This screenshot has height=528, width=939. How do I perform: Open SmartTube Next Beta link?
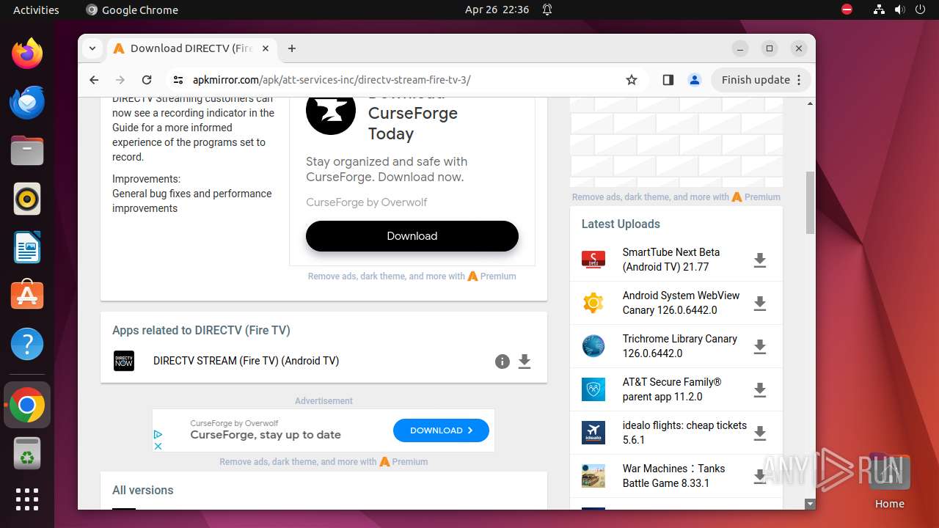(x=671, y=260)
